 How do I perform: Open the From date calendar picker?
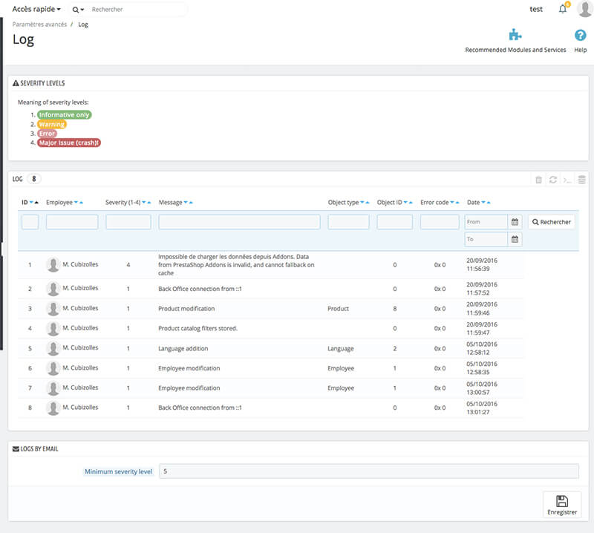pos(515,222)
